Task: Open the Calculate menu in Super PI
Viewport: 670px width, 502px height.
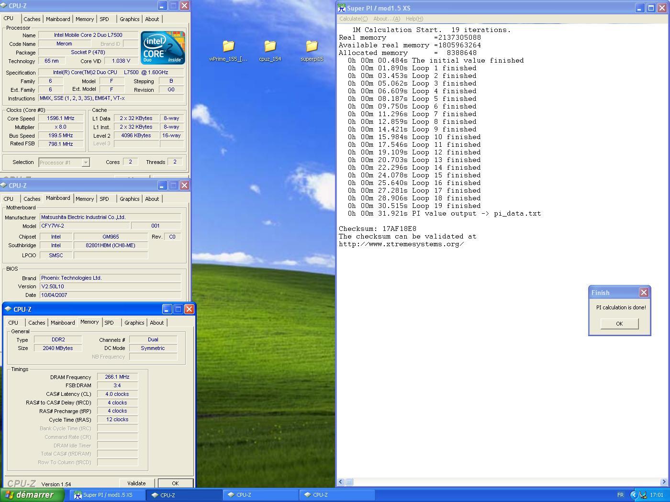Action: [354, 19]
